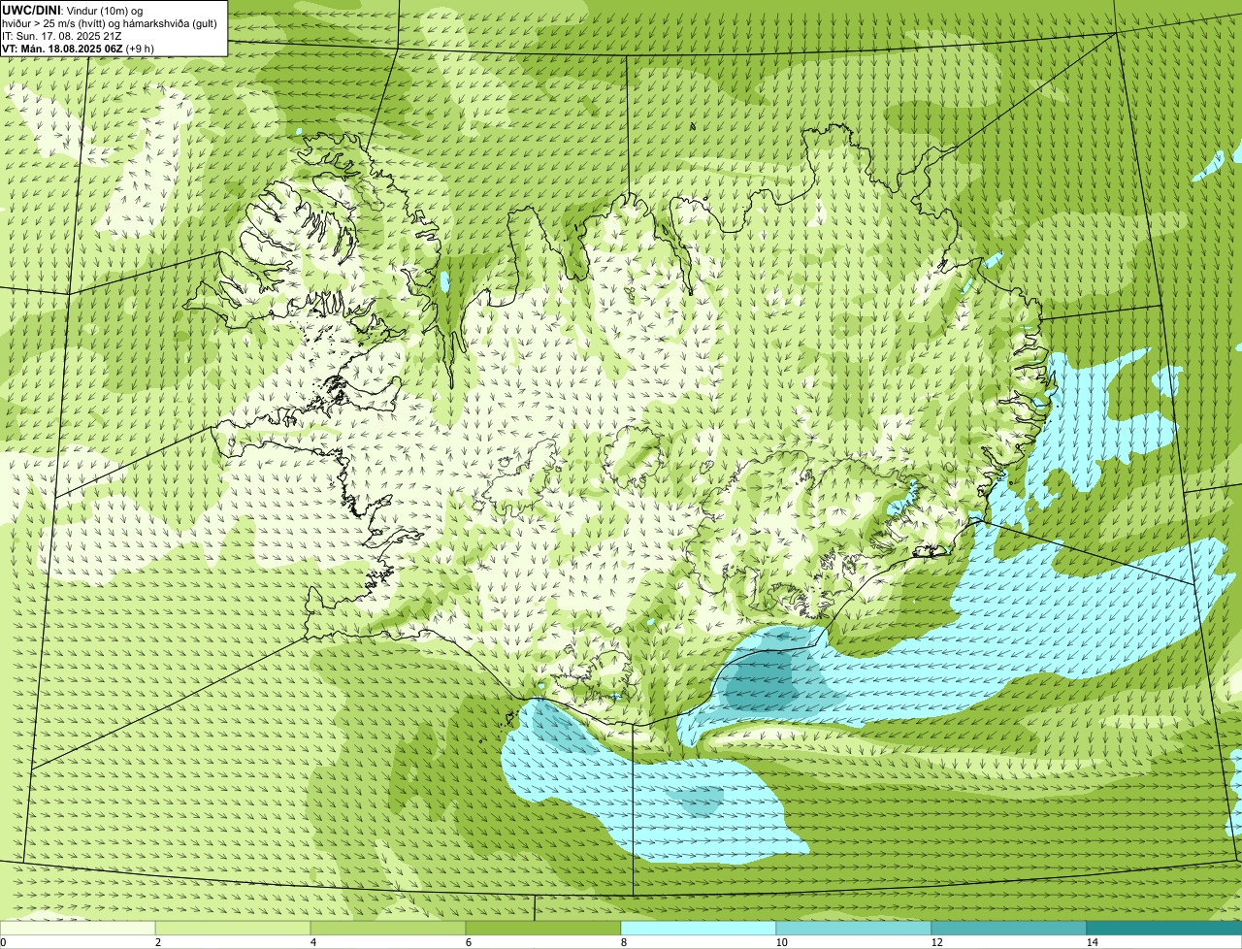Click the 6–8 dark green legend segment
The width and height of the screenshot is (1242, 949).
tap(543, 928)
